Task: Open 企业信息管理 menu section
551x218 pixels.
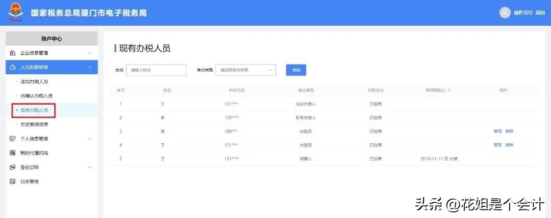Action: point(52,53)
